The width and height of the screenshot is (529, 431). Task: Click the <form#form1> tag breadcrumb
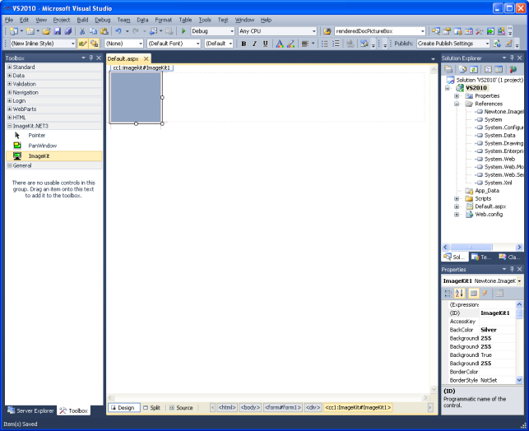[283, 407]
